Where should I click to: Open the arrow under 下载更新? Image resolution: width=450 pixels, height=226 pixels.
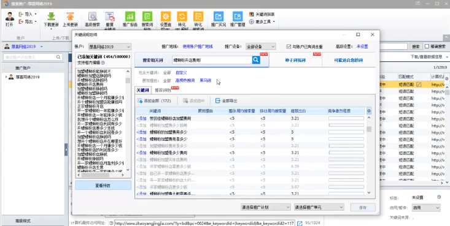(51, 29)
